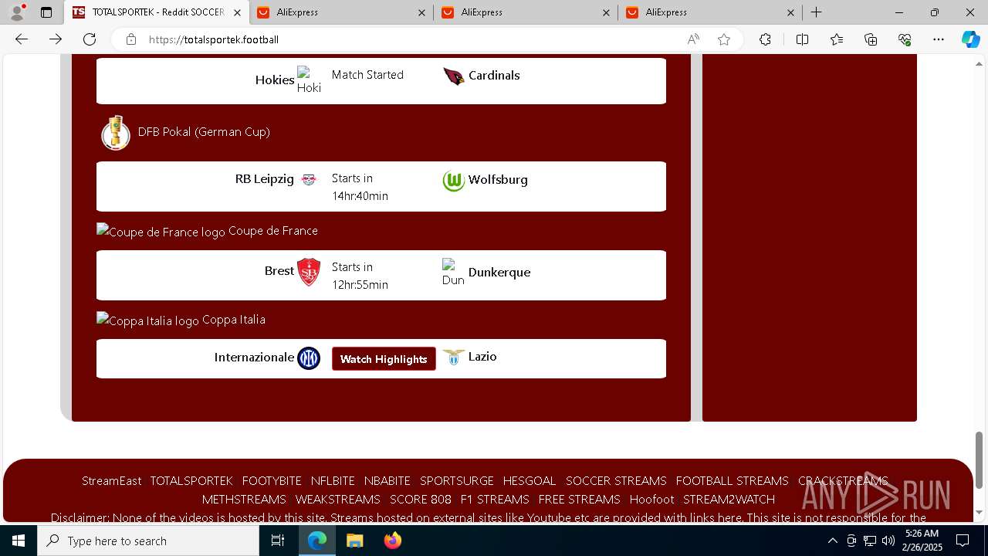Close the second AliExpress tab

(x=607, y=12)
